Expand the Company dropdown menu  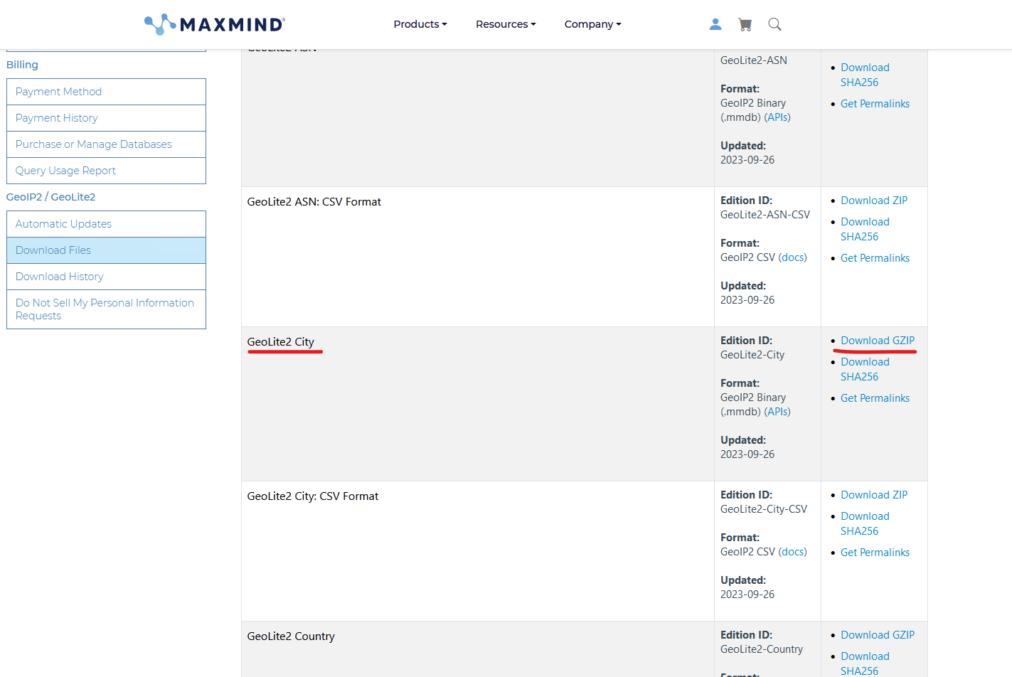(x=592, y=24)
